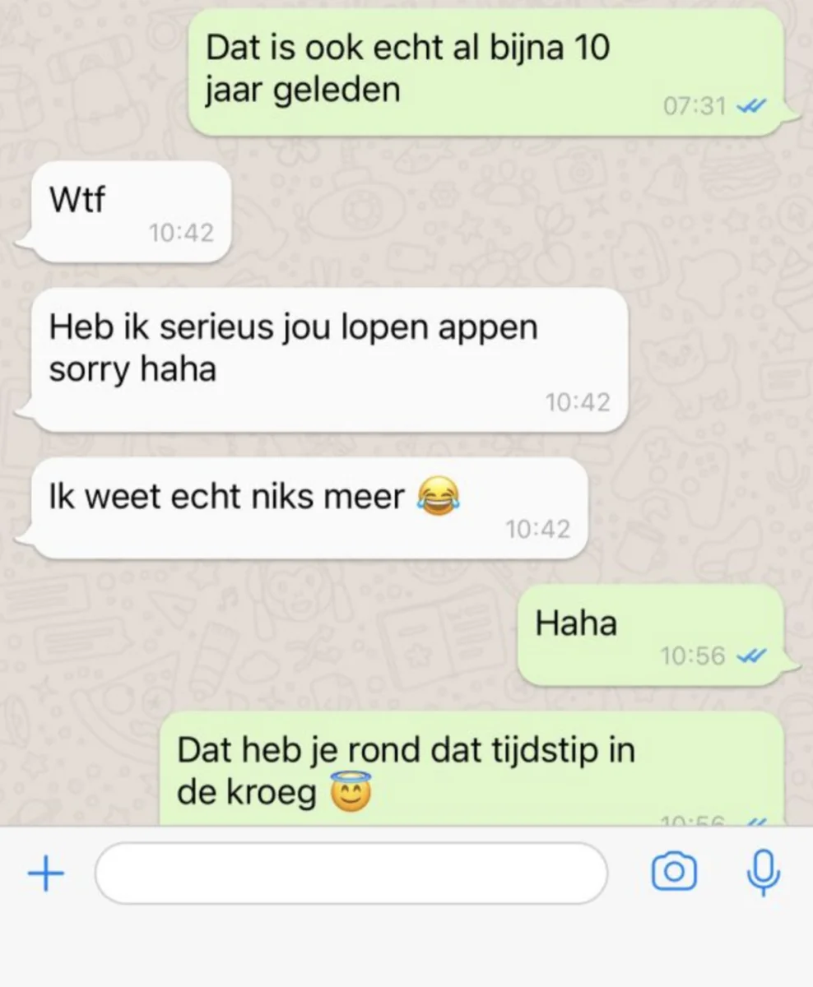
Task: Tap 10:42 timestamp on 'niks meer' message
Action: point(537,530)
